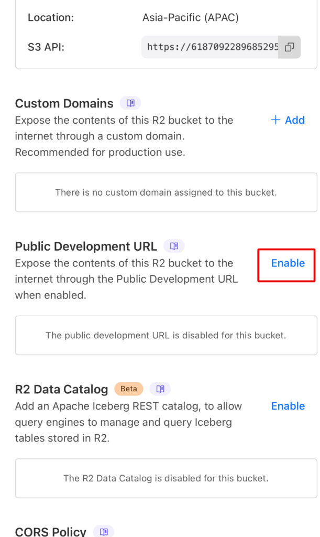Copy the S3 API URL
The height and width of the screenshot is (537, 320).
click(x=289, y=47)
